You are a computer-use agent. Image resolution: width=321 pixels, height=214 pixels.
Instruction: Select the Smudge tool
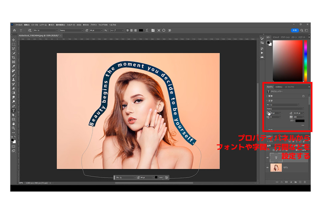(14, 97)
